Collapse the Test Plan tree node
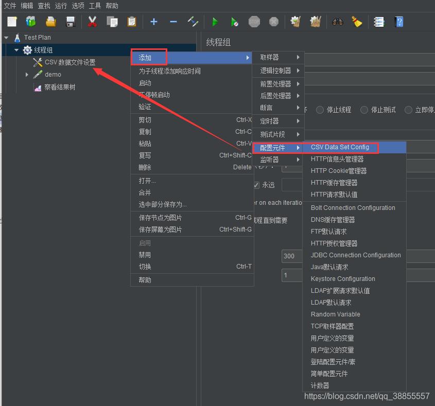435x406 pixels. tap(6, 38)
